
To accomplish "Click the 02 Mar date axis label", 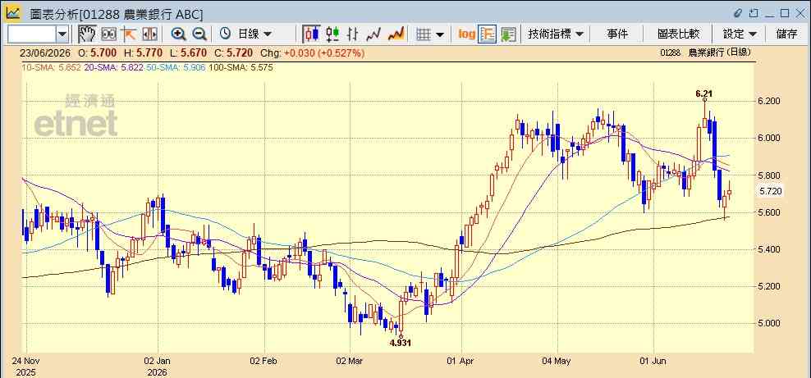I will (x=350, y=361).
